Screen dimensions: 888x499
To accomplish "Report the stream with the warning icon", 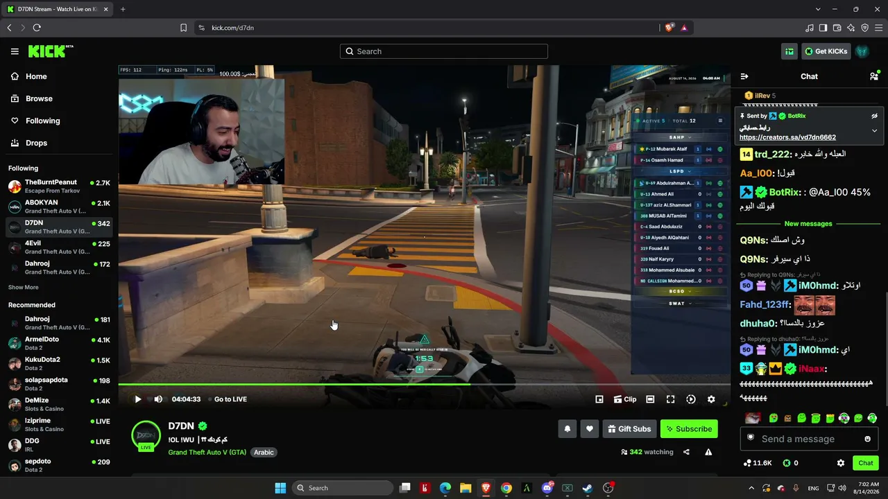I will pos(708,452).
